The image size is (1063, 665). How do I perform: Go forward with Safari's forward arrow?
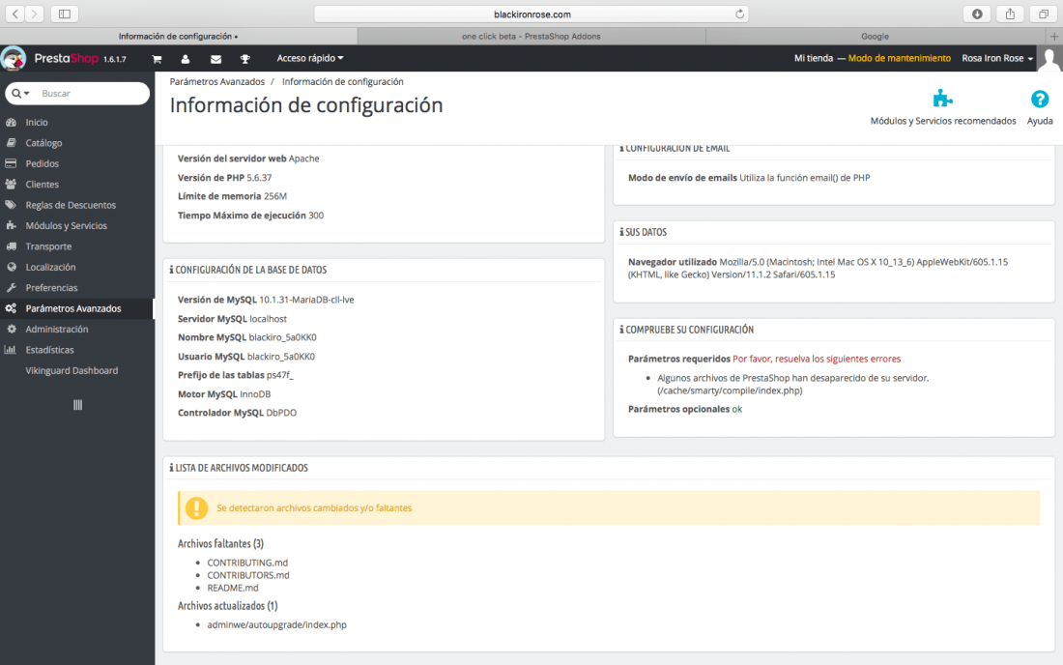point(34,14)
